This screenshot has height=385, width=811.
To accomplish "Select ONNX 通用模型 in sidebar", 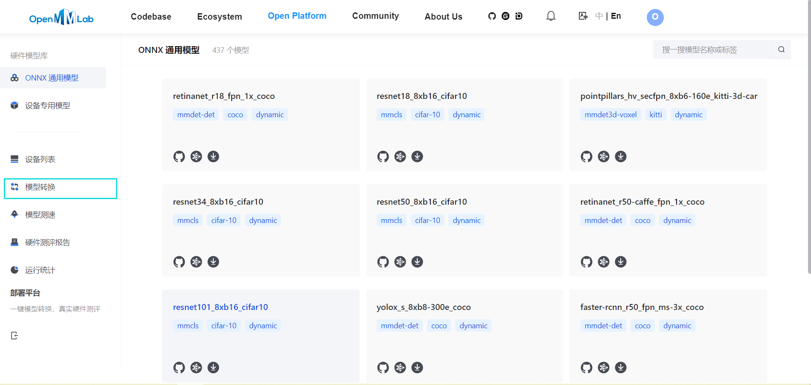I will (x=53, y=78).
